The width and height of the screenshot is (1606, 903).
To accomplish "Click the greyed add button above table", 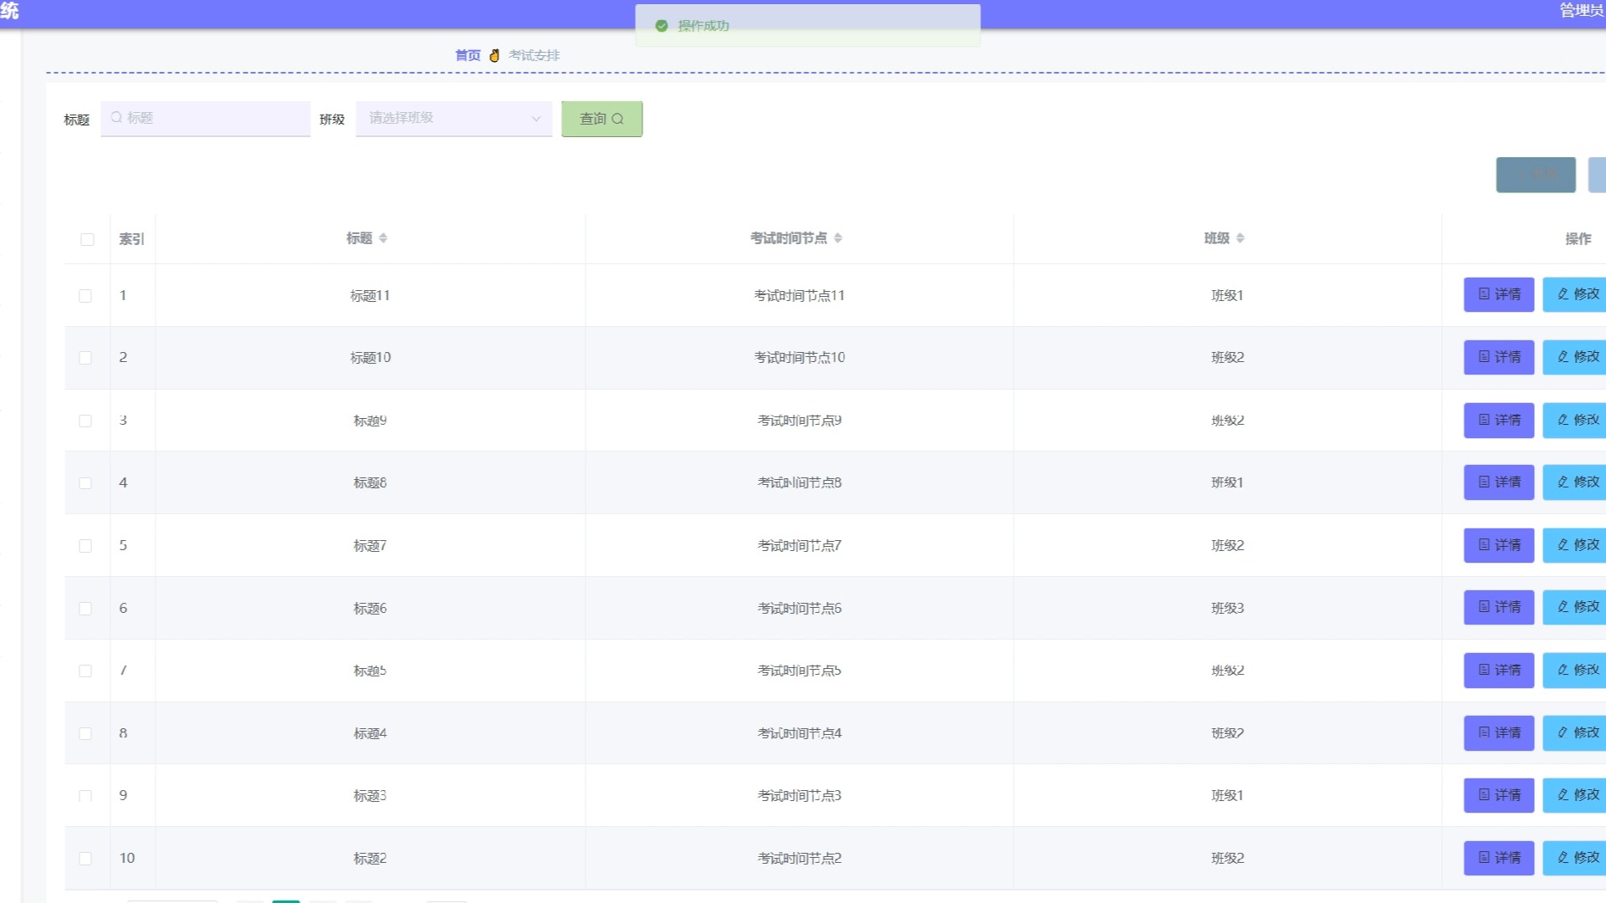I will (x=1536, y=175).
